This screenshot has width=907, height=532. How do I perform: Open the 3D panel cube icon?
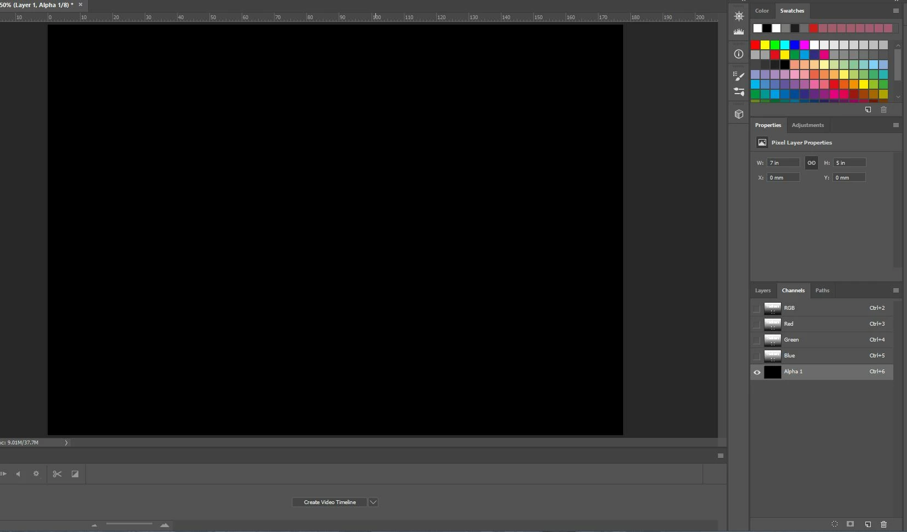click(739, 114)
